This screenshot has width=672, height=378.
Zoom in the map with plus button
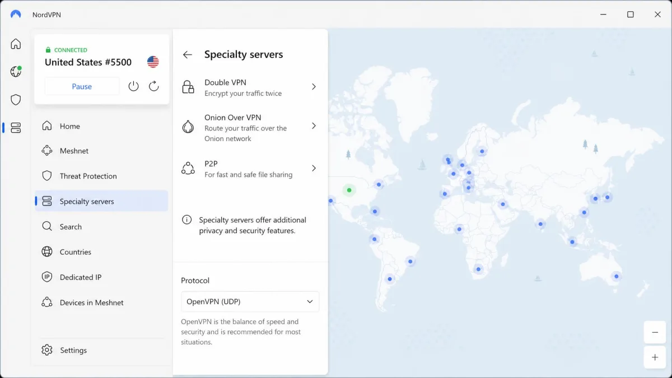655,357
